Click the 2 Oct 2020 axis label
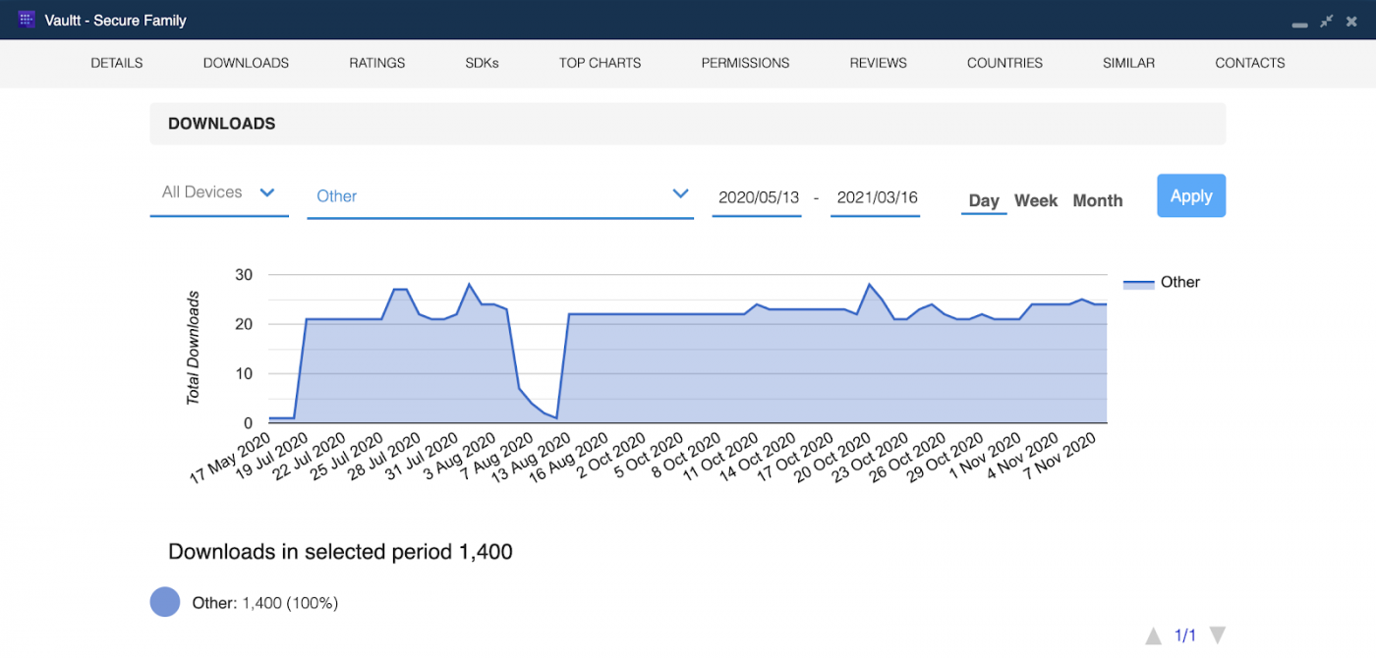Image resolution: width=1376 pixels, height=658 pixels. point(609,455)
